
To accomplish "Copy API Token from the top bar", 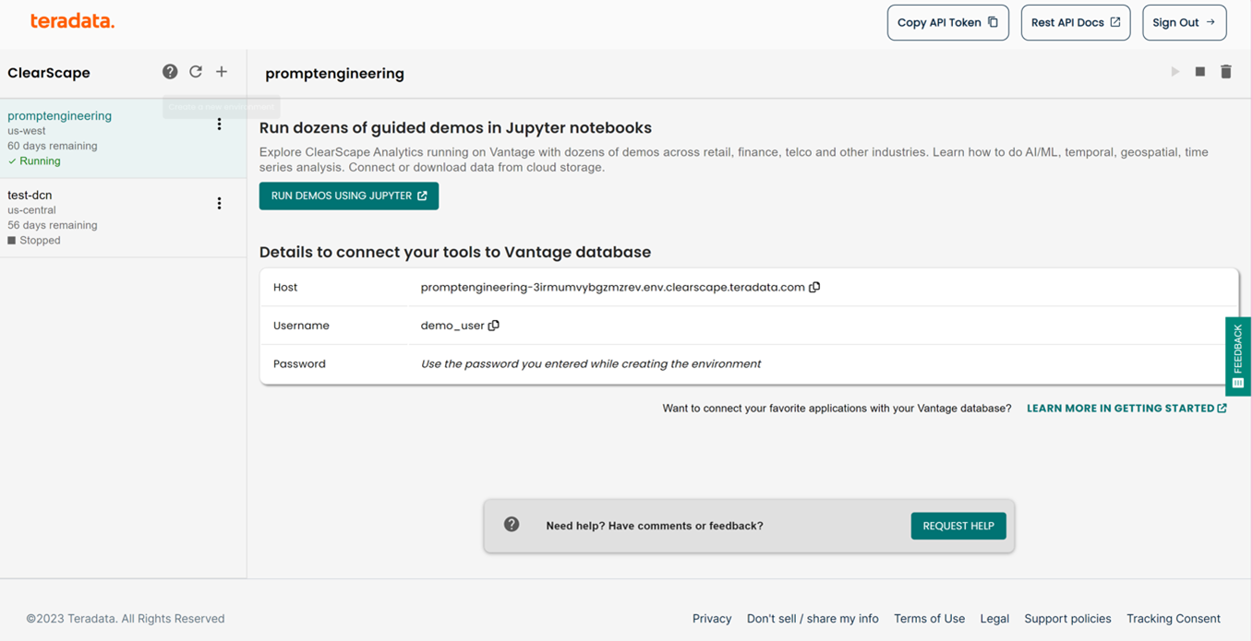I will (947, 22).
